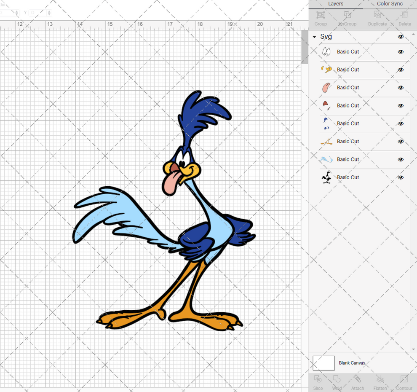The image size is (417, 392).
Task: Select the Weld tool
Action: 337,382
